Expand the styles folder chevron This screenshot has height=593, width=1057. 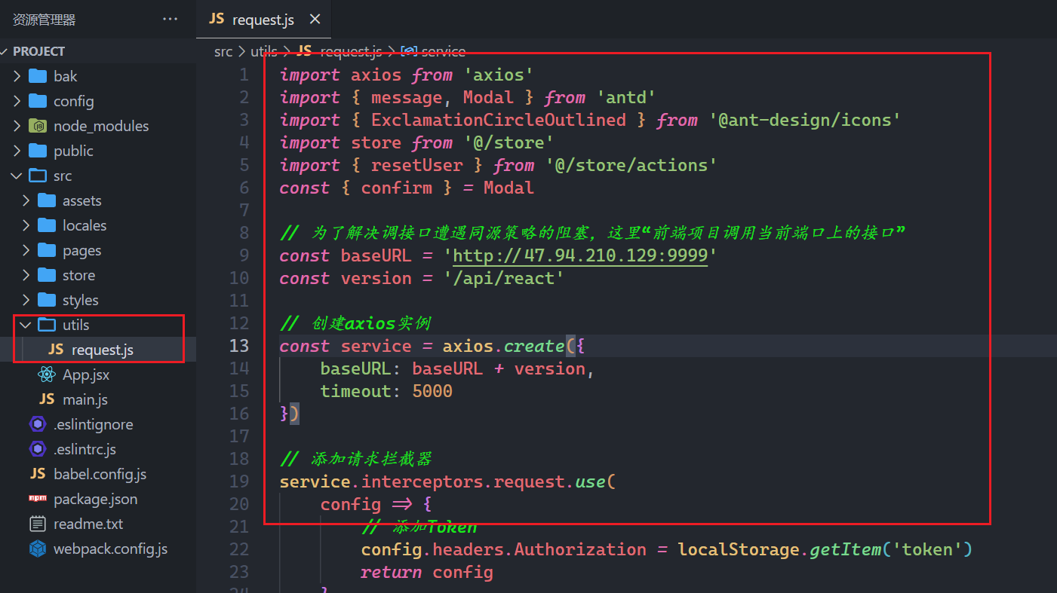pyautogui.click(x=26, y=300)
